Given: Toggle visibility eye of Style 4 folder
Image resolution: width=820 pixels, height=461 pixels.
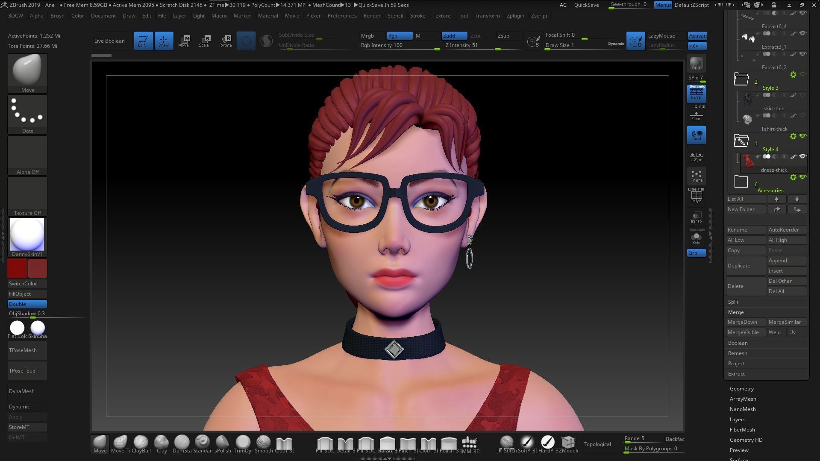Looking at the screenshot, I should pos(802,136).
